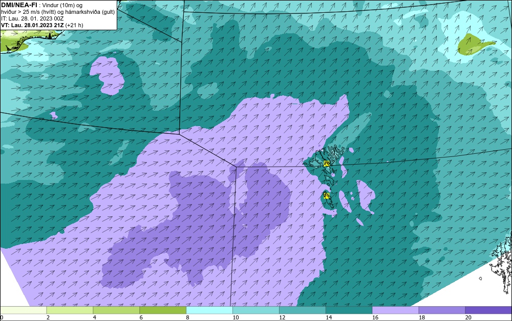Select the 16–18 m/s light lavender legend swatch
The image size is (512, 321).
395,310
